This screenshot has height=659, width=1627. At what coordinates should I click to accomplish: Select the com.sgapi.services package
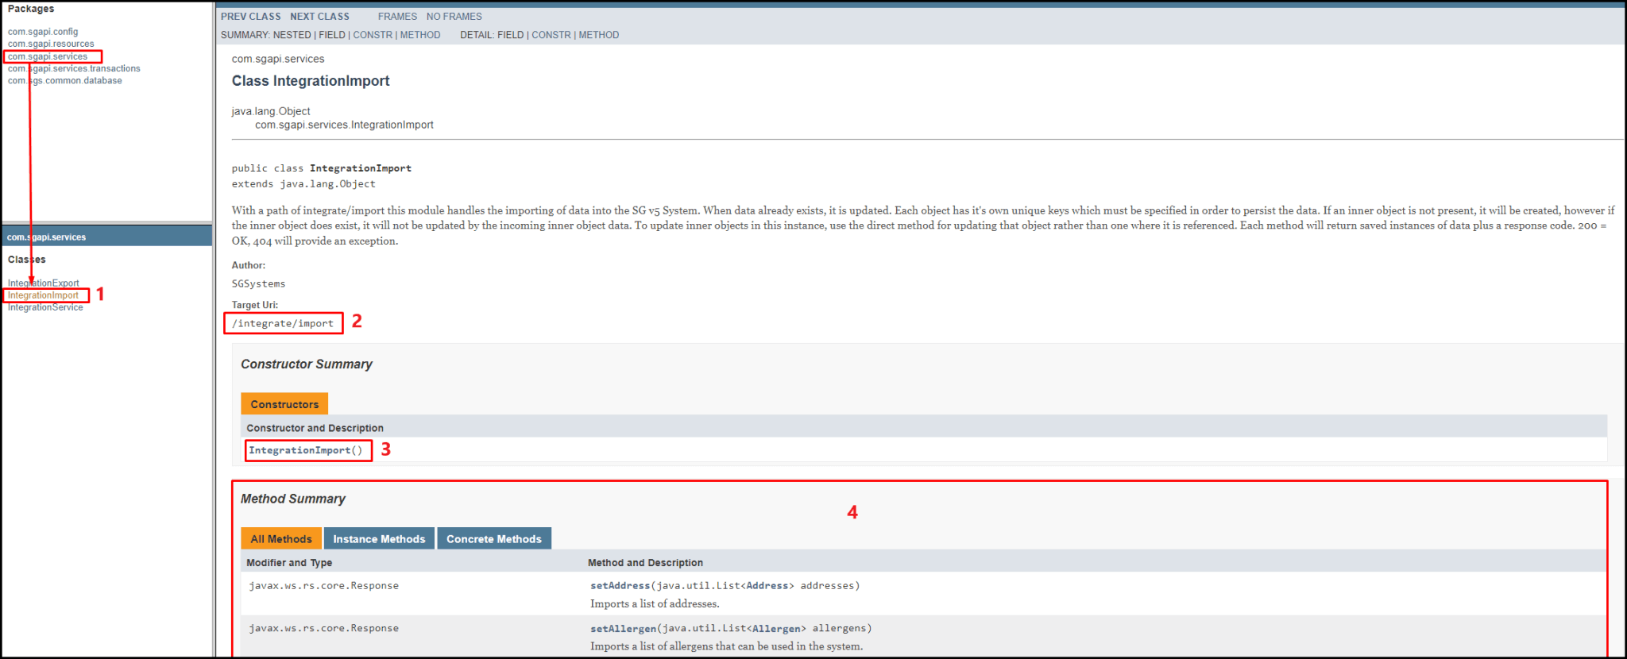[x=48, y=56]
